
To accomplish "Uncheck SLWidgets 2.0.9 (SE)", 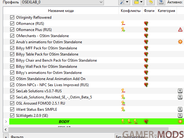I will tap(12, 116).
